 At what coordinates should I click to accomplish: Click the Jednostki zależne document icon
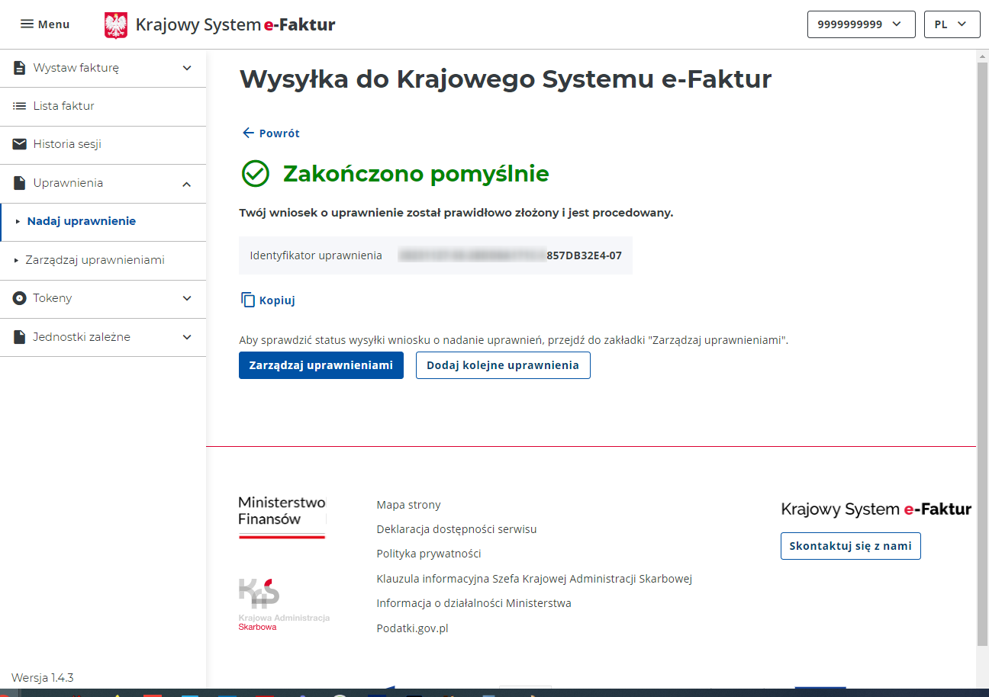click(20, 337)
